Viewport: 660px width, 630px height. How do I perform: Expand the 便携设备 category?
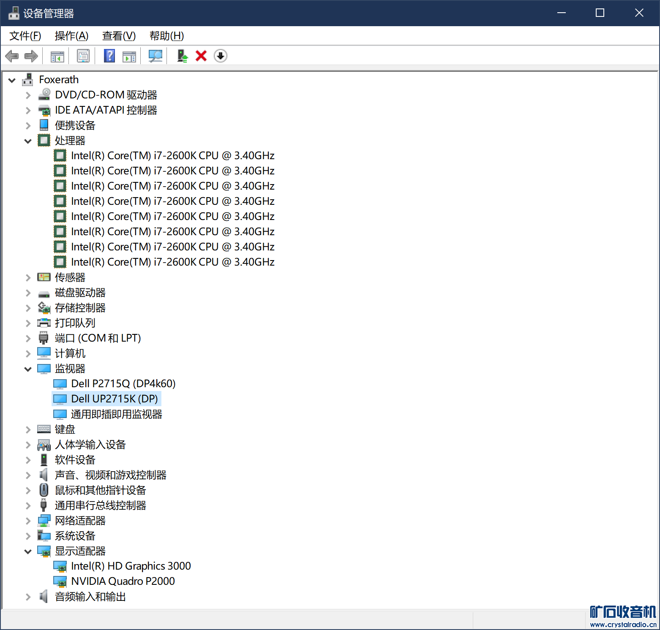(28, 125)
